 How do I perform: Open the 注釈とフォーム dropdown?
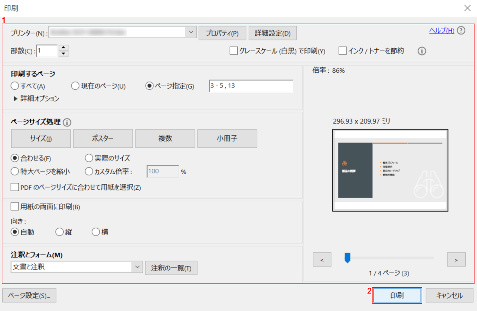(x=137, y=267)
